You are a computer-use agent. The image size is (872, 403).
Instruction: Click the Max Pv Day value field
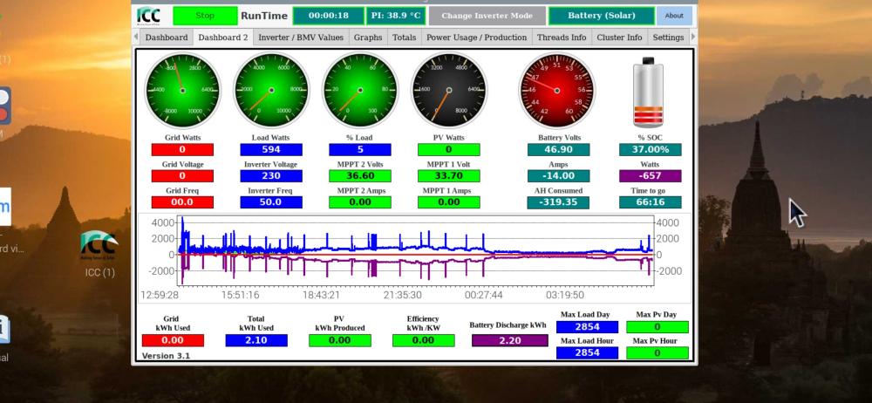[x=657, y=327]
